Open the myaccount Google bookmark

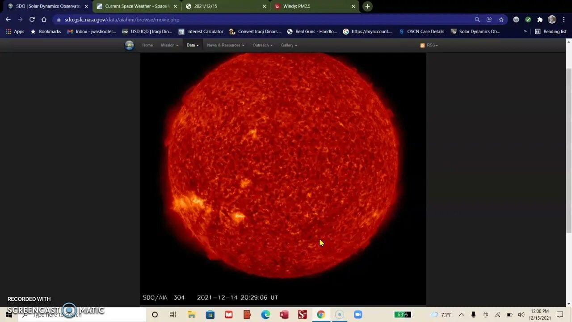tap(367, 32)
